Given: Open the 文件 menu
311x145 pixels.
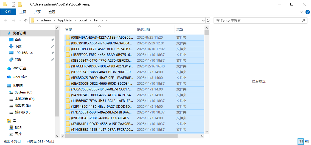Looking at the screenshot, I should pos(8,12).
